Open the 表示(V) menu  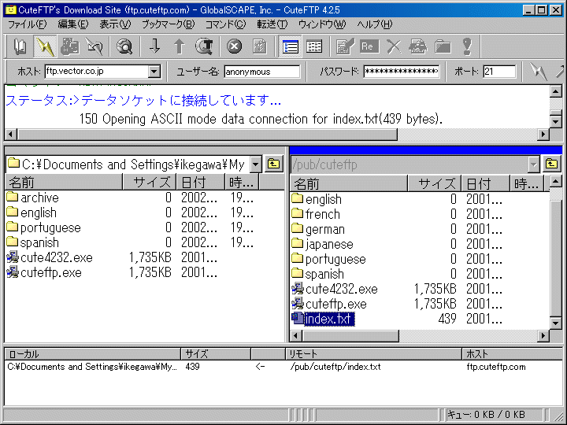coord(115,24)
